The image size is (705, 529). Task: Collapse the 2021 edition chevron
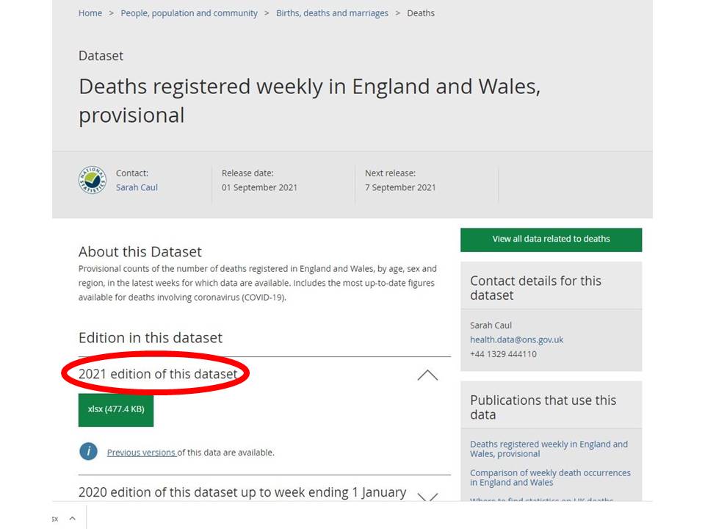[x=427, y=375]
